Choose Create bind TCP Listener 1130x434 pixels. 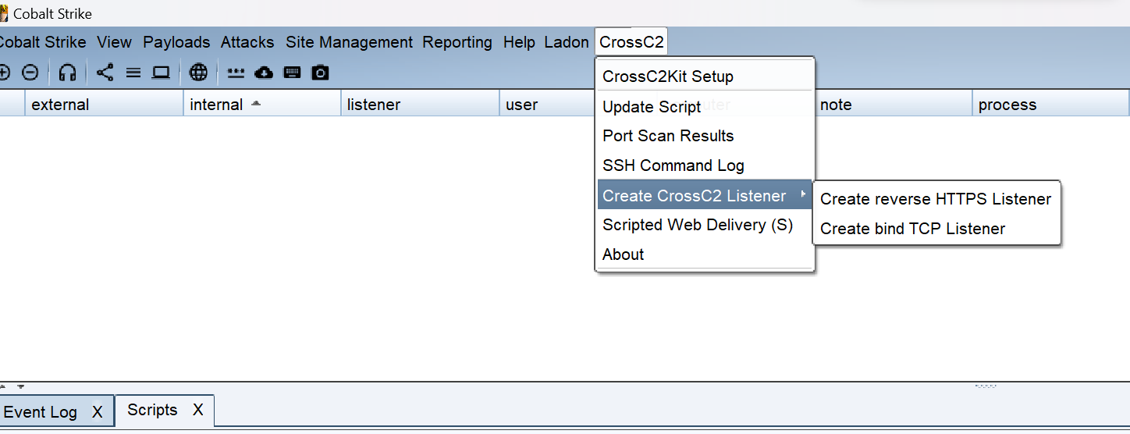[912, 229]
